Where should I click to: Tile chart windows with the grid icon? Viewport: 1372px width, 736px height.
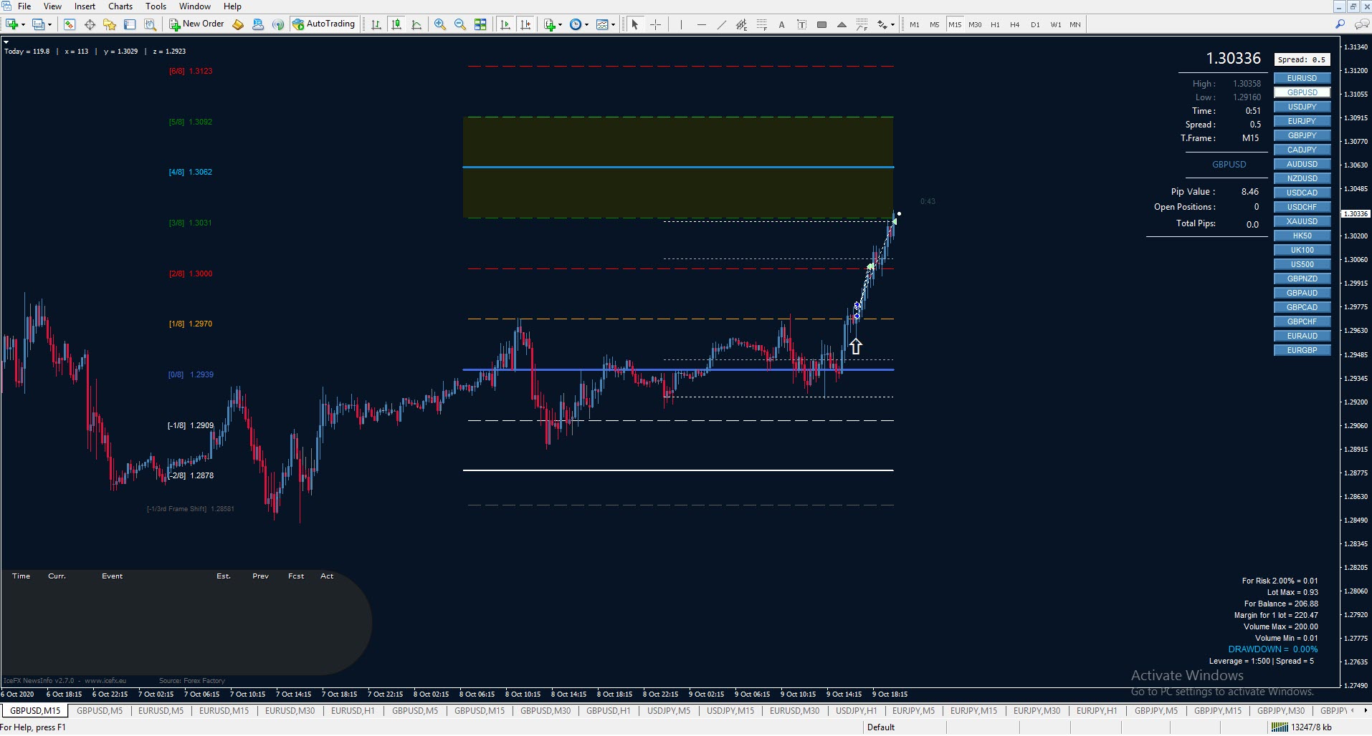(480, 24)
